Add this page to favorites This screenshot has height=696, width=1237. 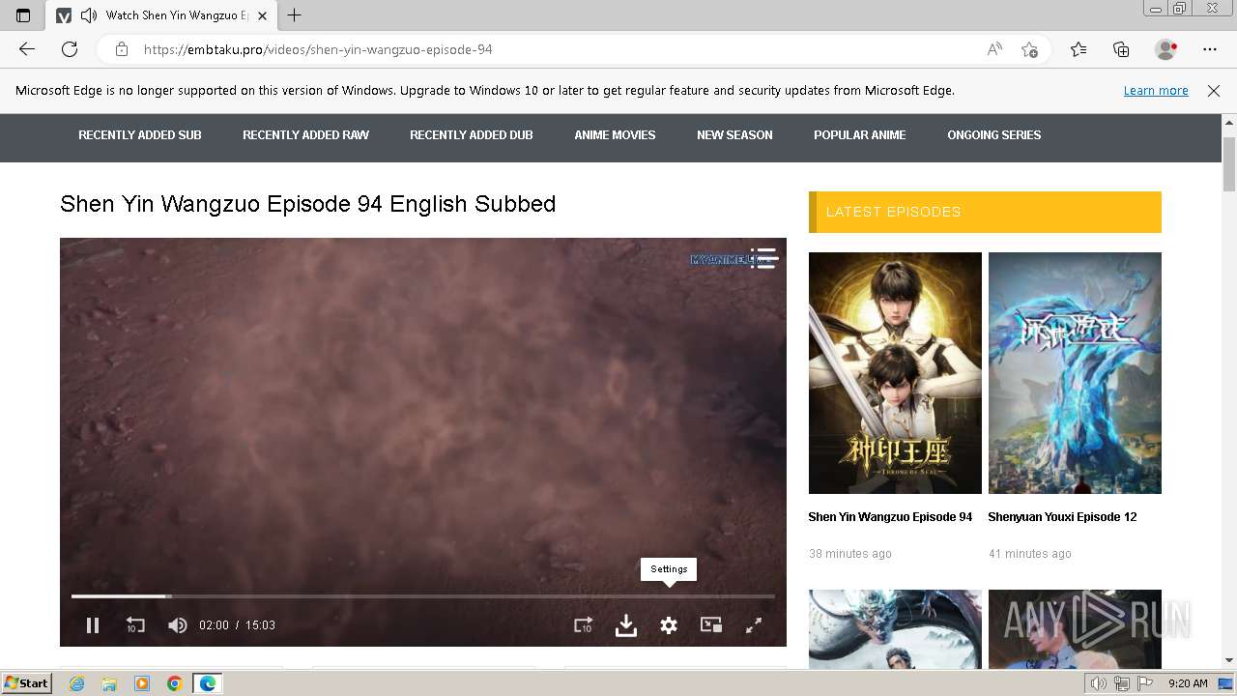click(1029, 49)
